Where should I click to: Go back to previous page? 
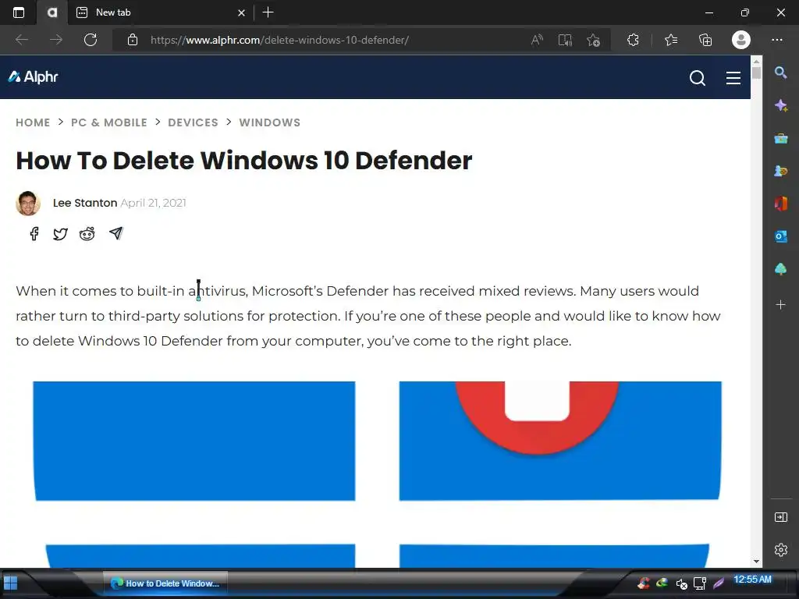pos(22,40)
